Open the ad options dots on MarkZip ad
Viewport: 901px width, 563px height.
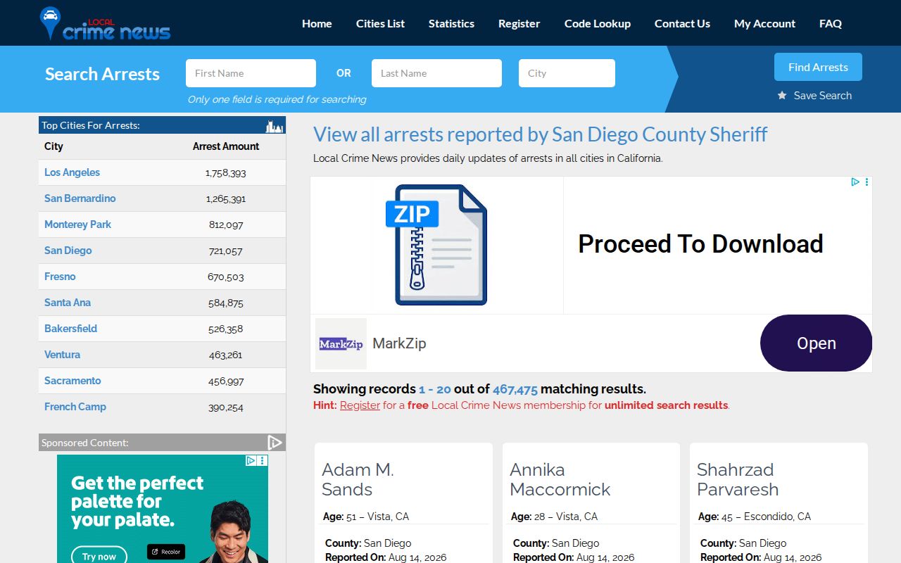coord(867,182)
